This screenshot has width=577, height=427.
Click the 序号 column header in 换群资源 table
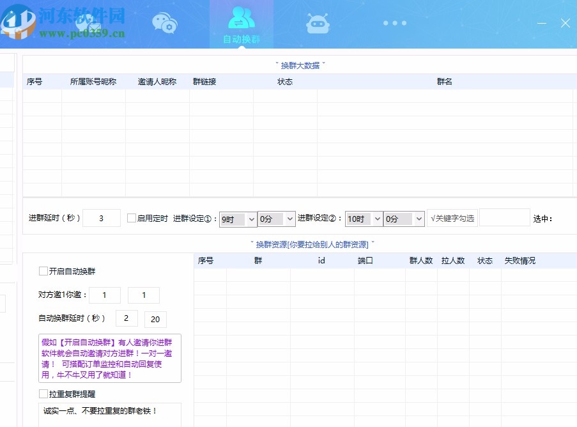pyautogui.click(x=206, y=261)
